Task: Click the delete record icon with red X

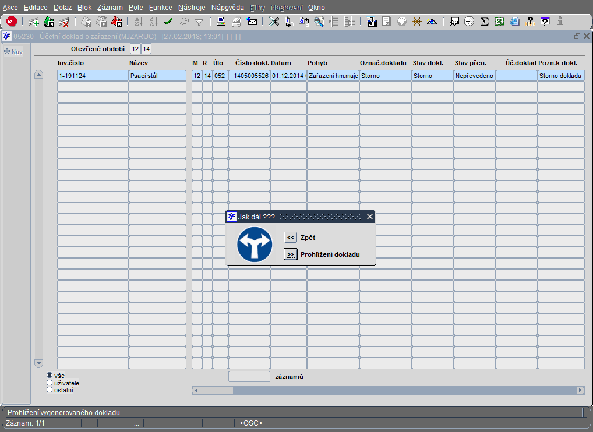Action: pyautogui.click(x=64, y=22)
